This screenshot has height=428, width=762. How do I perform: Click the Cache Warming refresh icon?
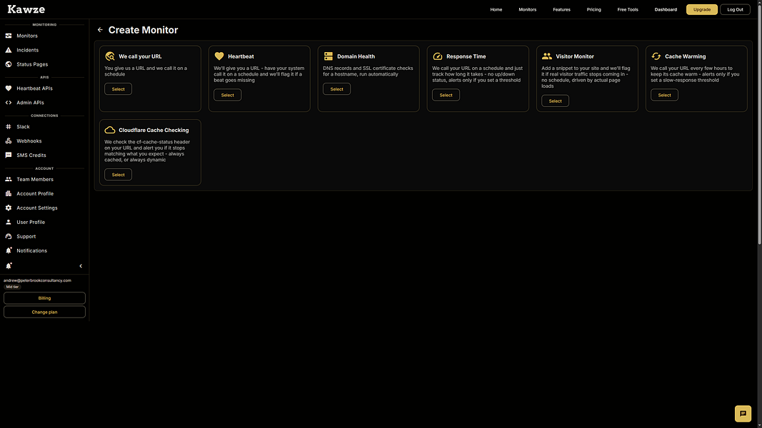click(656, 56)
